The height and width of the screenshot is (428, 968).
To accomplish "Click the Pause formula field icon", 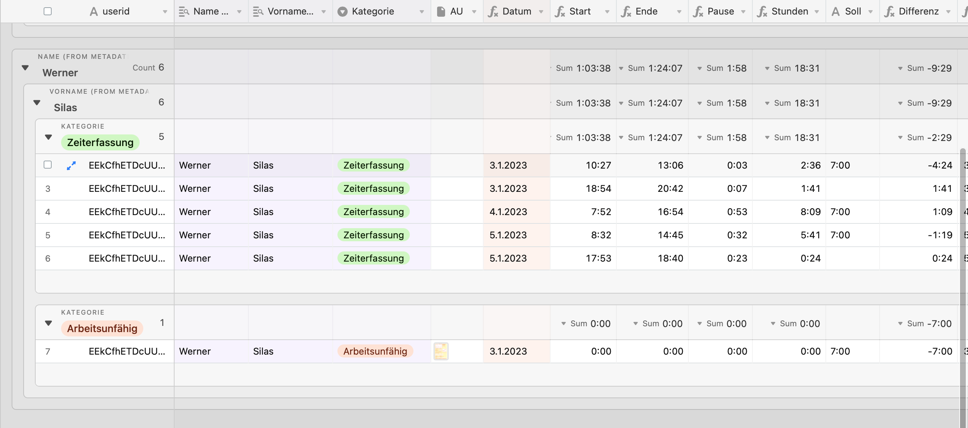I will (x=698, y=12).
